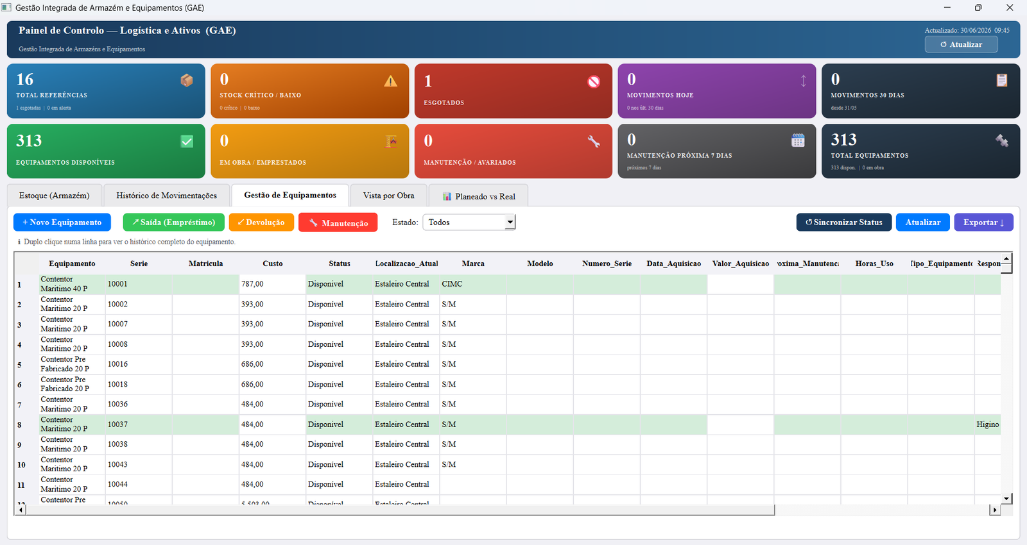
Task: Click the table's vertical scrollbar down arrow
Action: [x=1007, y=498]
